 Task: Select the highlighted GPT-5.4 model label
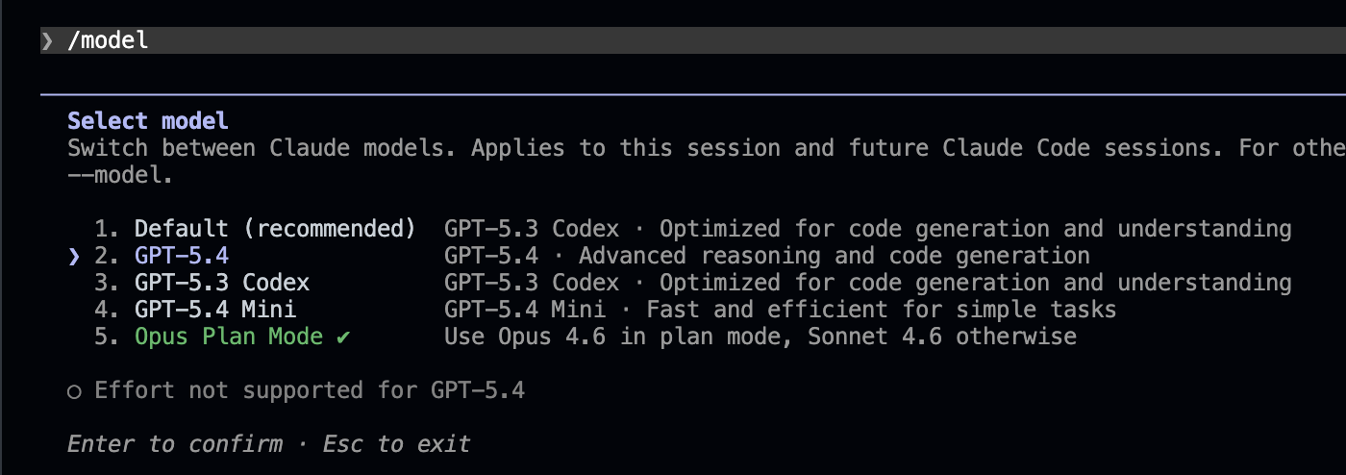pyautogui.click(x=182, y=256)
